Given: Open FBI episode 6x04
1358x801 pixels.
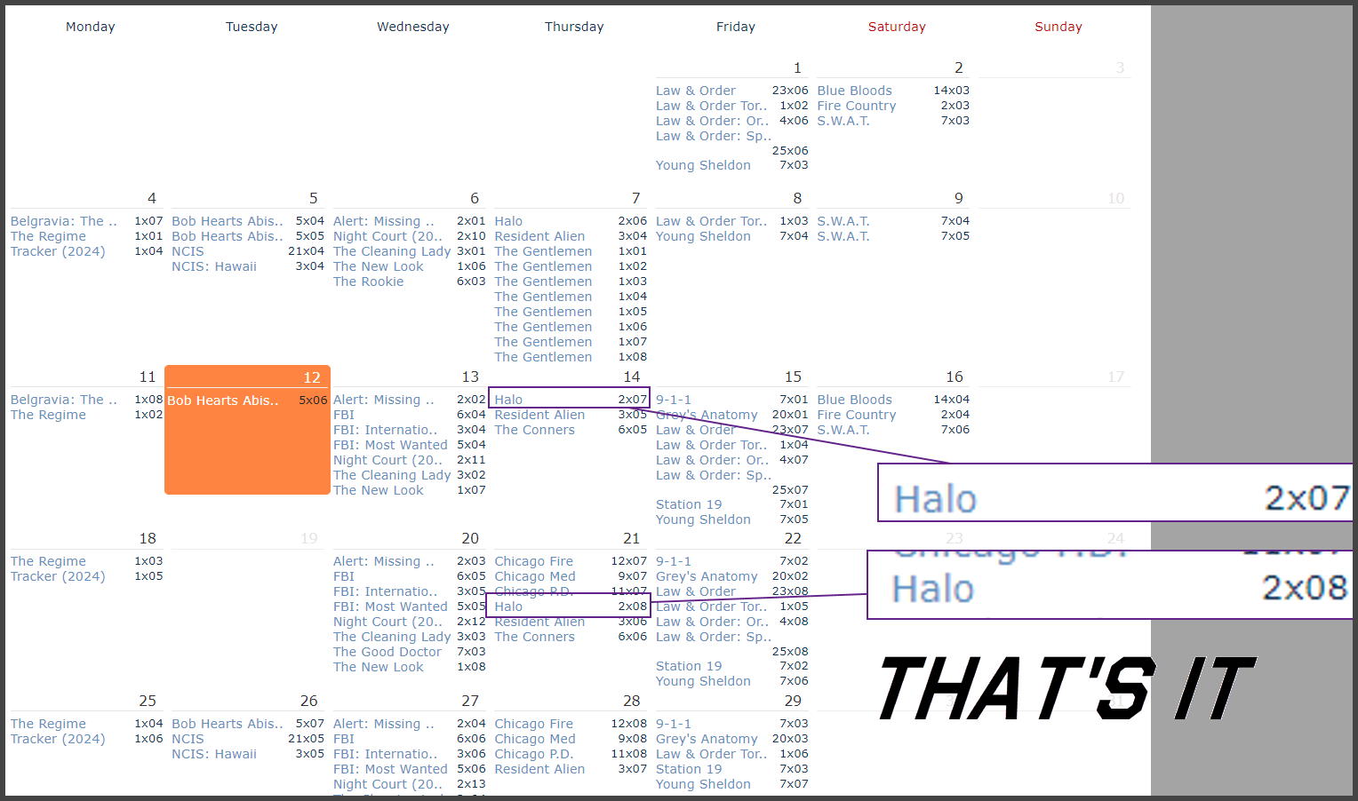Looking at the screenshot, I should click(344, 415).
